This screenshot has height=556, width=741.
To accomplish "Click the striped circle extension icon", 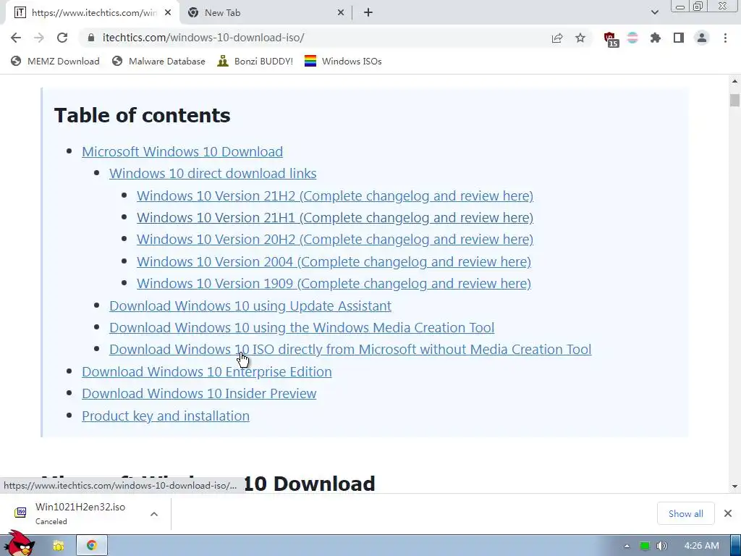I will (x=632, y=38).
